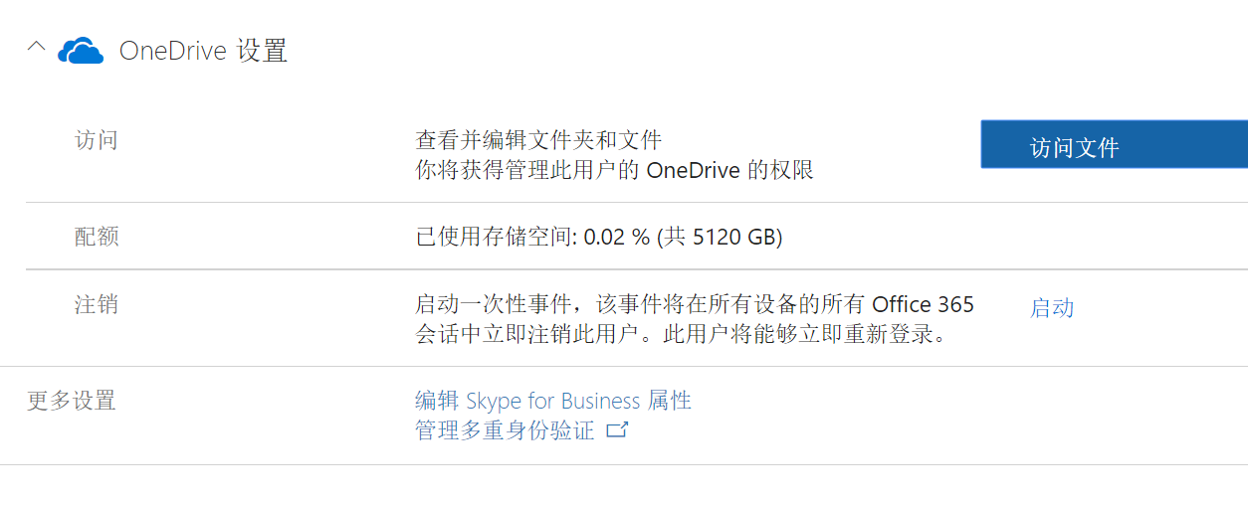Click the 更多设置 section label
1248x506 pixels.
pyautogui.click(x=71, y=401)
